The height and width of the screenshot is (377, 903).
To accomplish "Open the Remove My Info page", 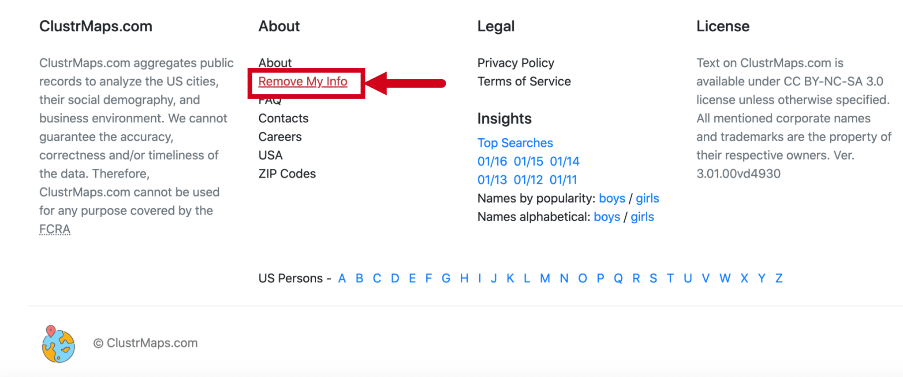I will 302,81.
